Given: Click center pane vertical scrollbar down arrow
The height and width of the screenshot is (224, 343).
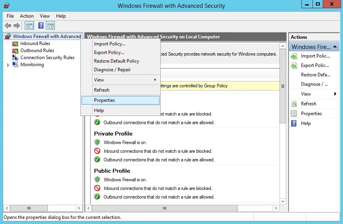Looking at the screenshot, I should pyautogui.click(x=283, y=201).
